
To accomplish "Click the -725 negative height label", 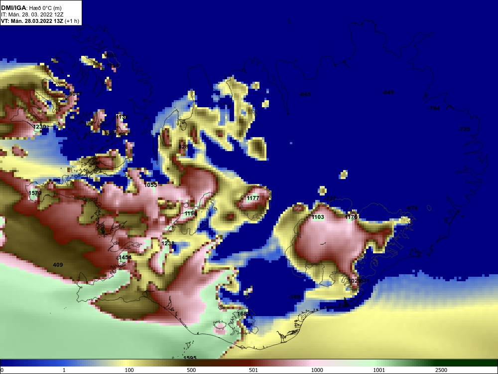I will pyautogui.click(x=464, y=129).
